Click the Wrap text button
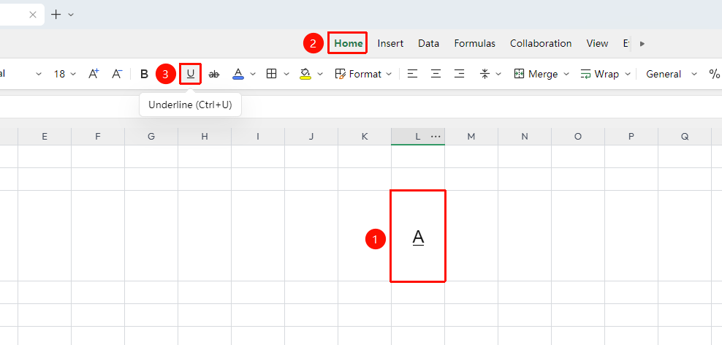 (599, 74)
